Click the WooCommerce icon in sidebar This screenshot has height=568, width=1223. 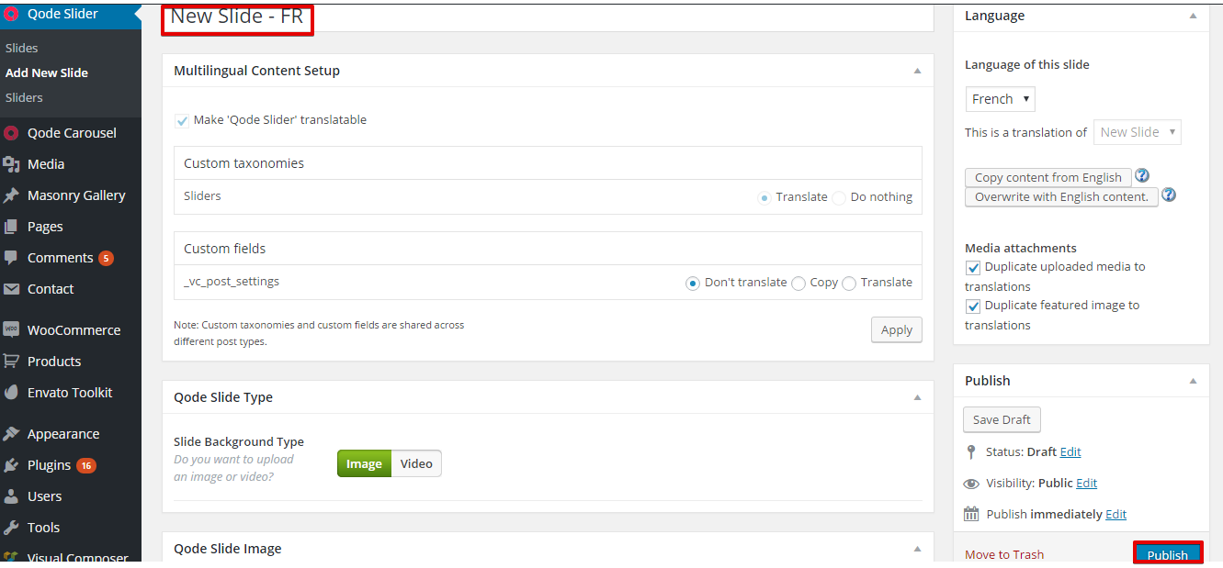click(11, 329)
